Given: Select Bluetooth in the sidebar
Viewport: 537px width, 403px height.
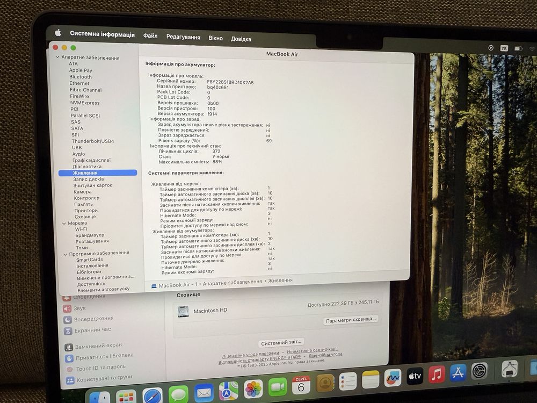Looking at the screenshot, I should point(81,77).
